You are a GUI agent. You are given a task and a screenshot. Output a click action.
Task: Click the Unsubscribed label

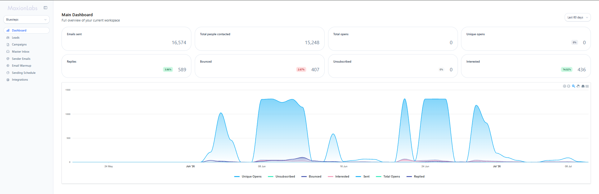[x=342, y=62]
